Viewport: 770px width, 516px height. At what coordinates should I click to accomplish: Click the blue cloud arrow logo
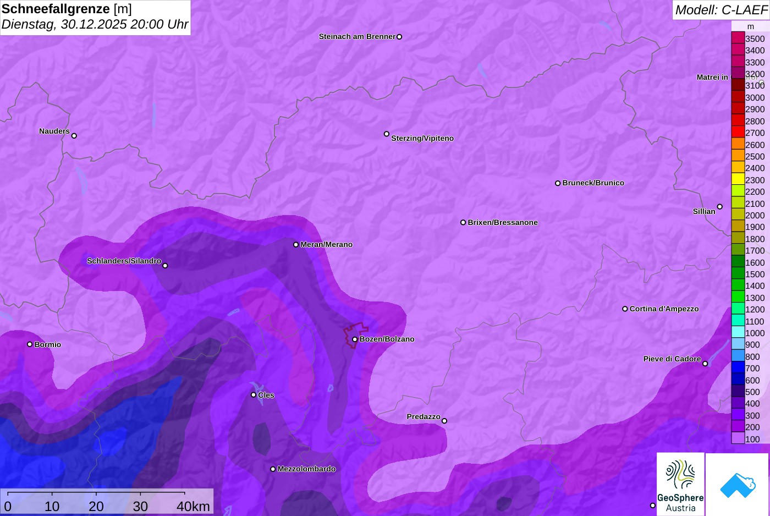[737, 484]
